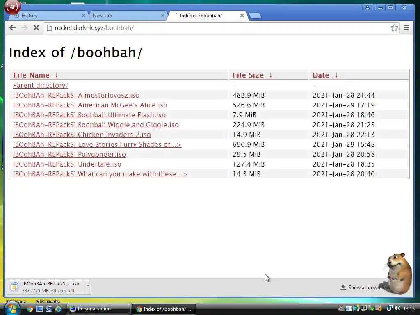Image resolution: width=420 pixels, height=315 pixels.
Task: Open the Windows Start orb
Action: point(11,309)
